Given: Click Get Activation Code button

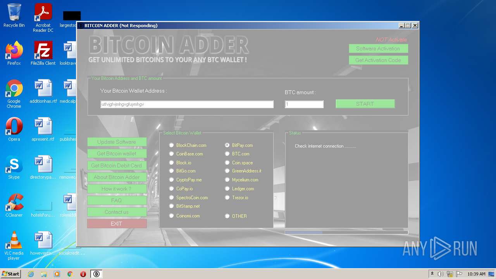Looking at the screenshot, I should click(378, 60).
